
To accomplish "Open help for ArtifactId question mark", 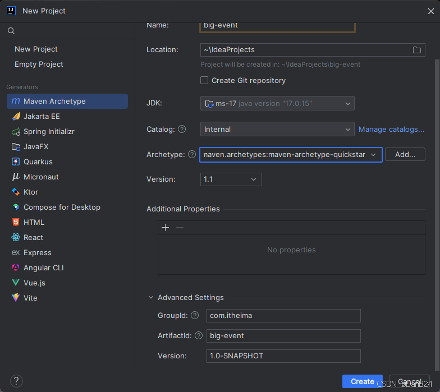I will pos(199,335).
